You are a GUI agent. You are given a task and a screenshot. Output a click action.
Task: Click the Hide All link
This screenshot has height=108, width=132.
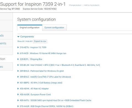point(29,41)
